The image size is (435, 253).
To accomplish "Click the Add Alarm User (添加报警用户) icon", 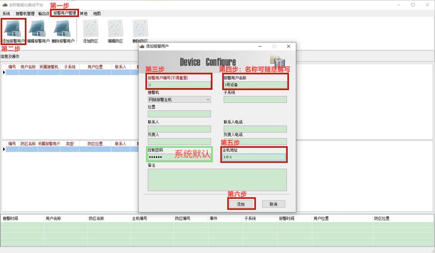I will (x=13, y=30).
